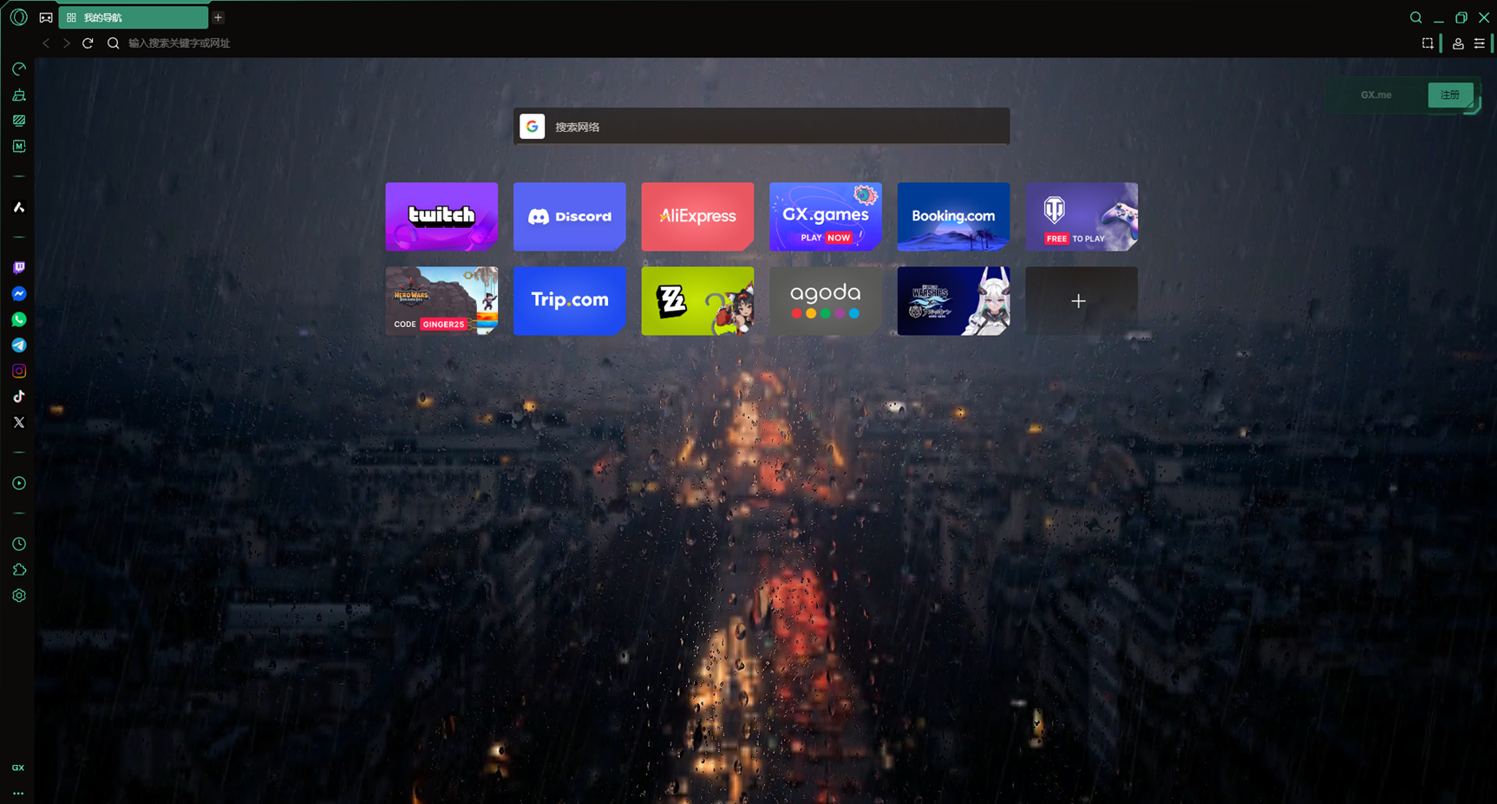Open the GX.games Play Now tile
Viewport: 1497px width, 804px height.
point(826,217)
